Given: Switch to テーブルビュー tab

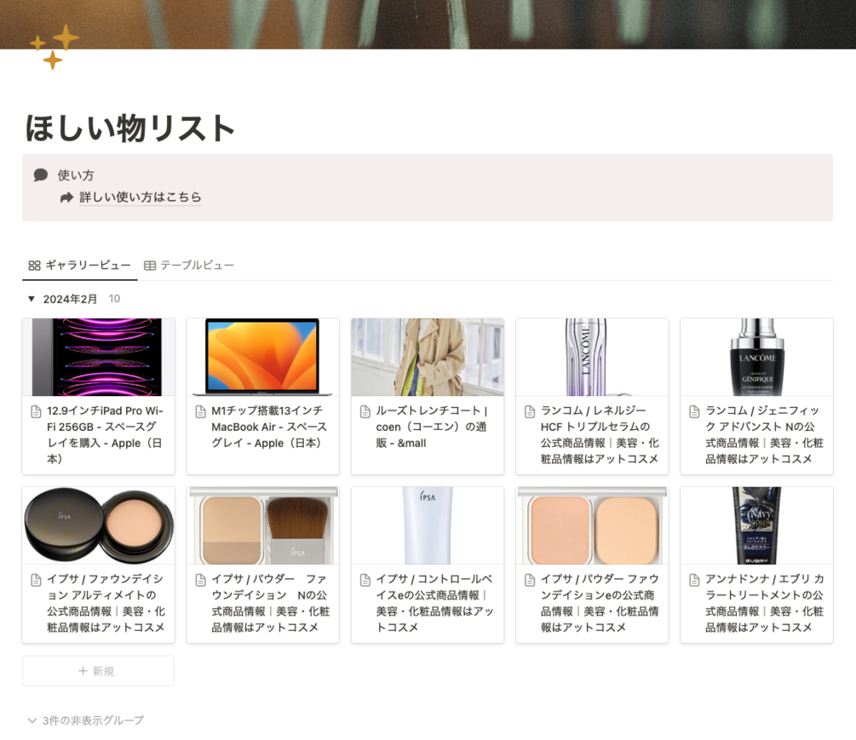Looking at the screenshot, I should 189,266.
